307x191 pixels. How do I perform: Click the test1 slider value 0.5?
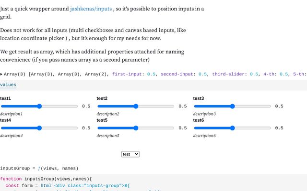pos(86,106)
